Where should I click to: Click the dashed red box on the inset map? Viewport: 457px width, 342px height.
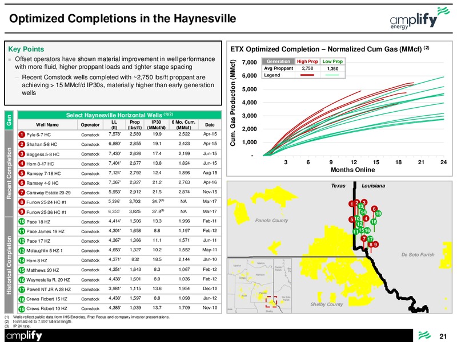click(x=271, y=302)
